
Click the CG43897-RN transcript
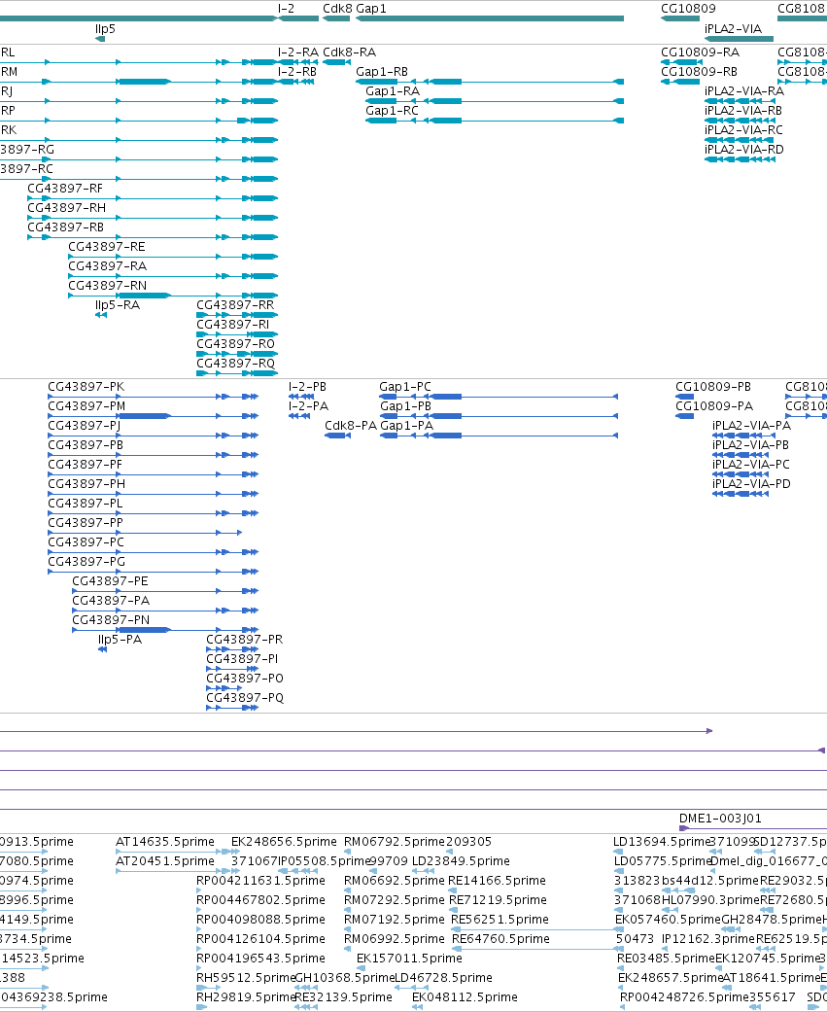click(x=173, y=295)
